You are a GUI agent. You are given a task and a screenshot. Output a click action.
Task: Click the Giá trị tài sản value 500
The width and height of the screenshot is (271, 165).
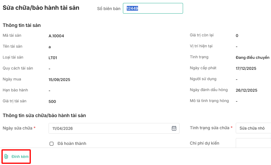click(52, 101)
